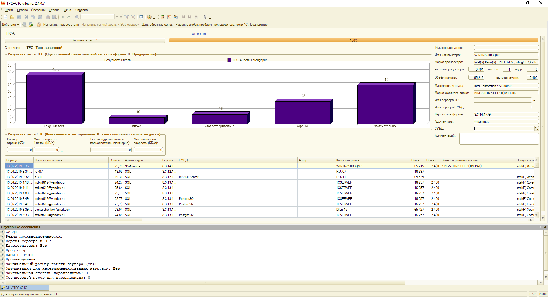Expand the toolbar search field dropdown arrow

coord(116,17)
